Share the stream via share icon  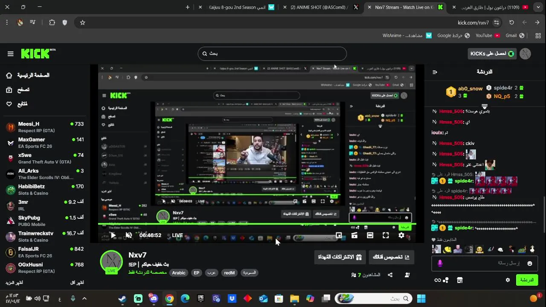tap(390, 275)
